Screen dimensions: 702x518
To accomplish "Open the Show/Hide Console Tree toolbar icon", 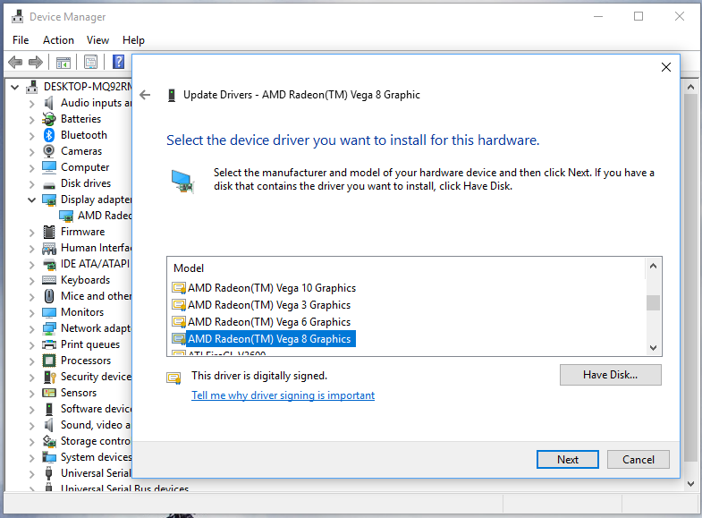I will 63,63.
